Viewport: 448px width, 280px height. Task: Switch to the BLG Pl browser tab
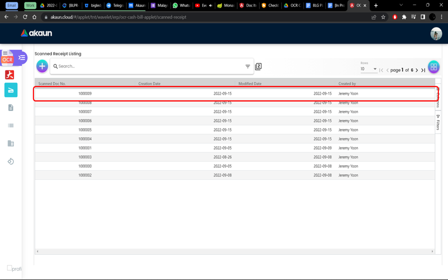coord(314,5)
